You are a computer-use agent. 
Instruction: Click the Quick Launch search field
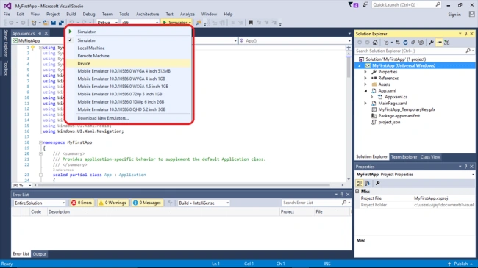407,5
